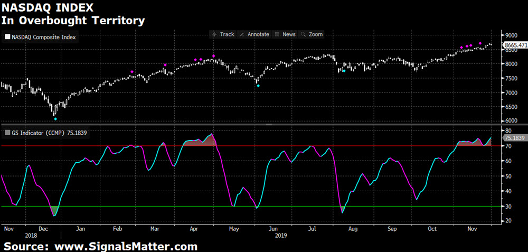Select the GS Indicator (CCMP) legend label
This screenshot has height=252, width=528.
point(49,133)
